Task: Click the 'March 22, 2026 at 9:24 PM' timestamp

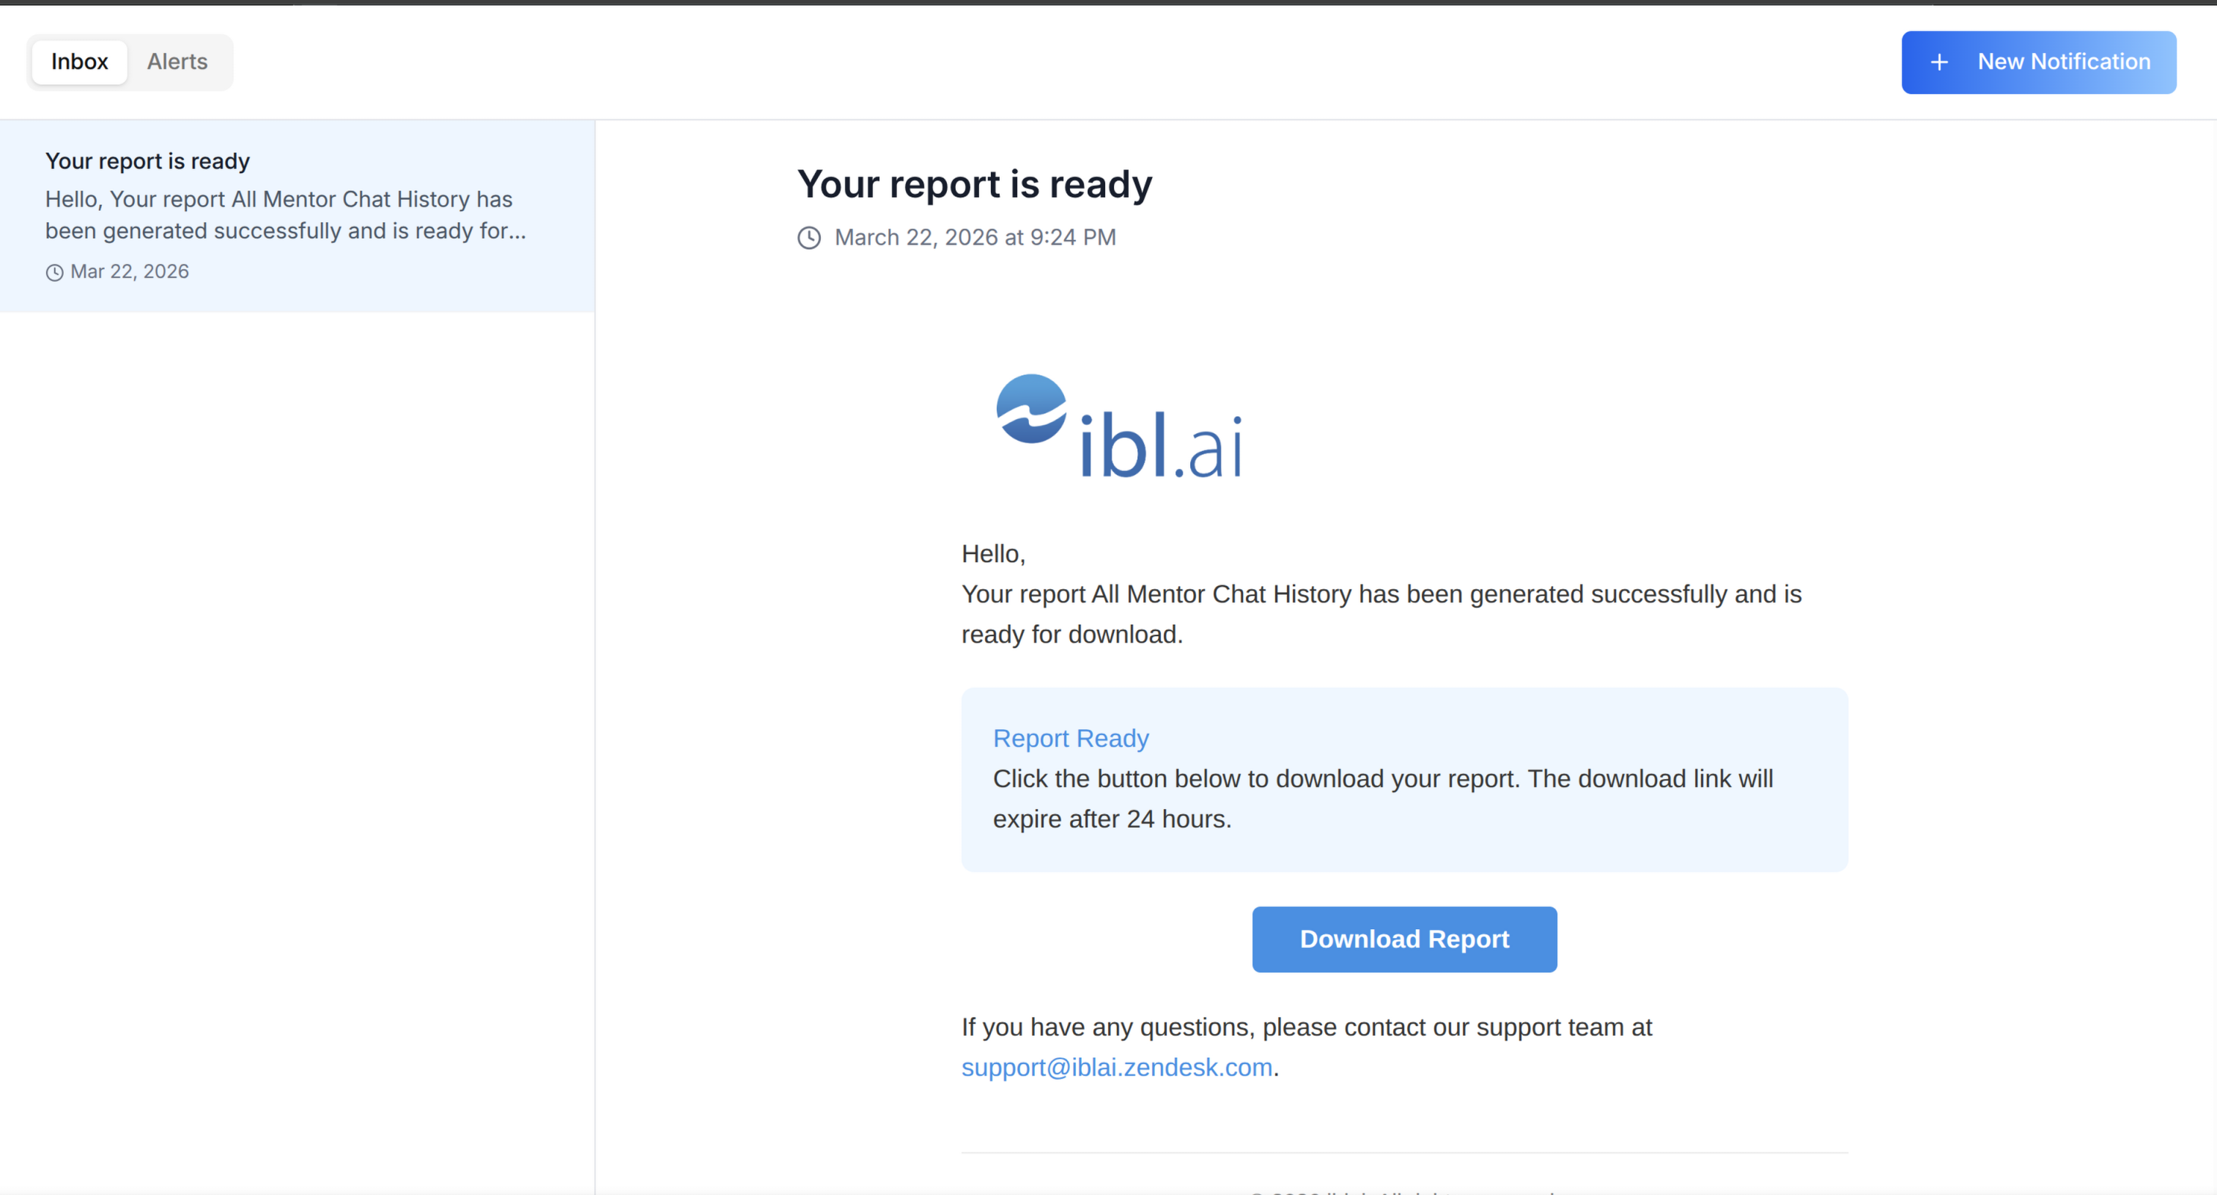Action: 974,237
